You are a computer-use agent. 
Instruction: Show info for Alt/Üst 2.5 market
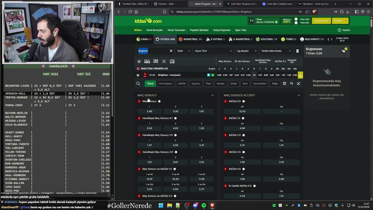pos(244,135)
